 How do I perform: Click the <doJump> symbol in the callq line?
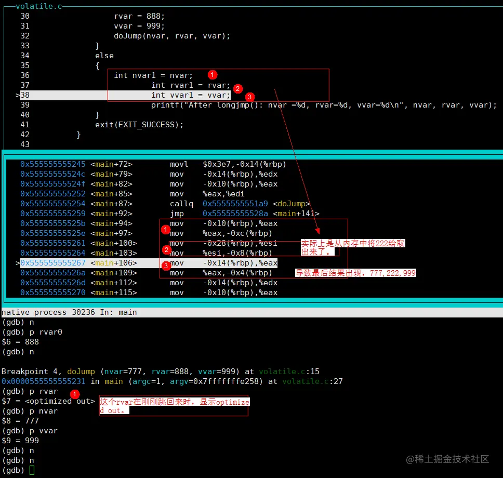292,204
